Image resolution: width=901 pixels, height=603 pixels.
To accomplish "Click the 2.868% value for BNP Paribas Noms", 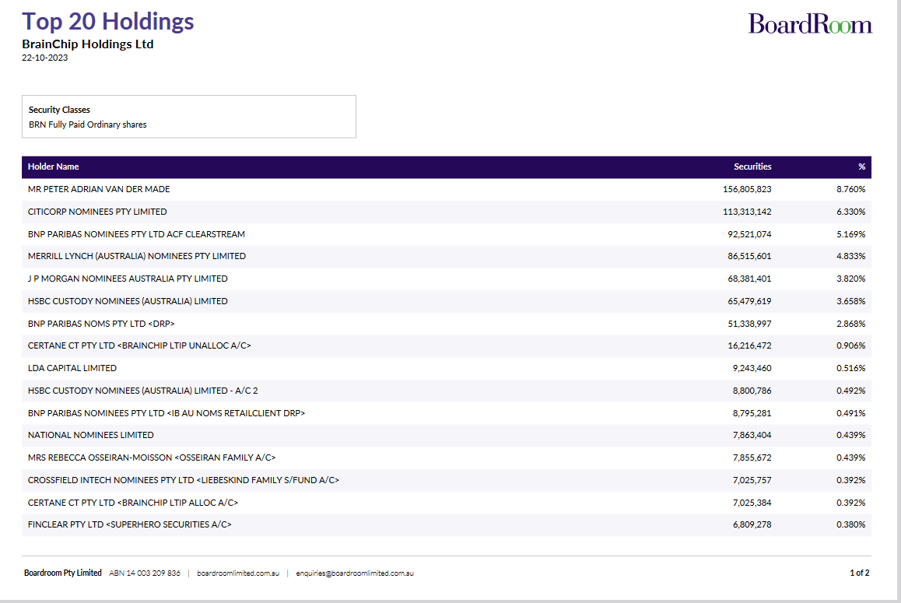I will pos(850,324).
